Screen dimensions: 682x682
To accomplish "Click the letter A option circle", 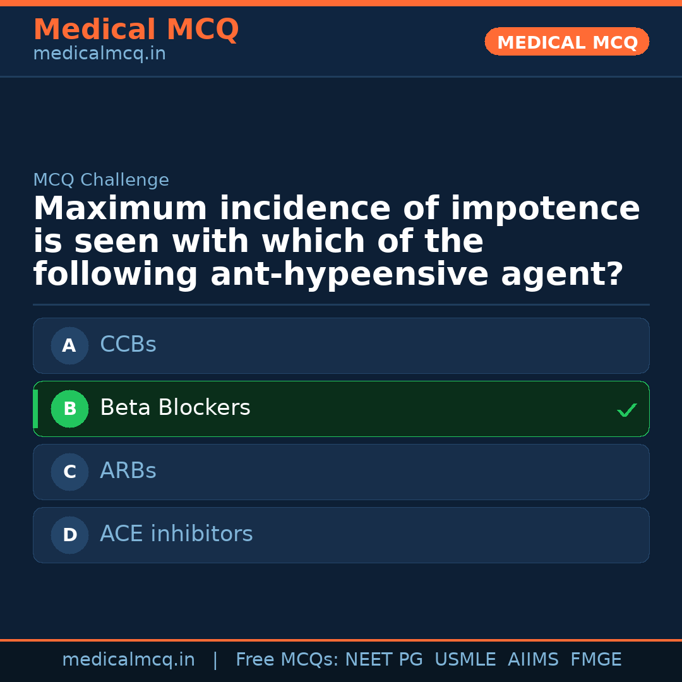I will pyautogui.click(x=69, y=345).
